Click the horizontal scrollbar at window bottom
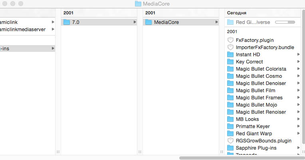This screenshot has height=160, width=305. 242,158
